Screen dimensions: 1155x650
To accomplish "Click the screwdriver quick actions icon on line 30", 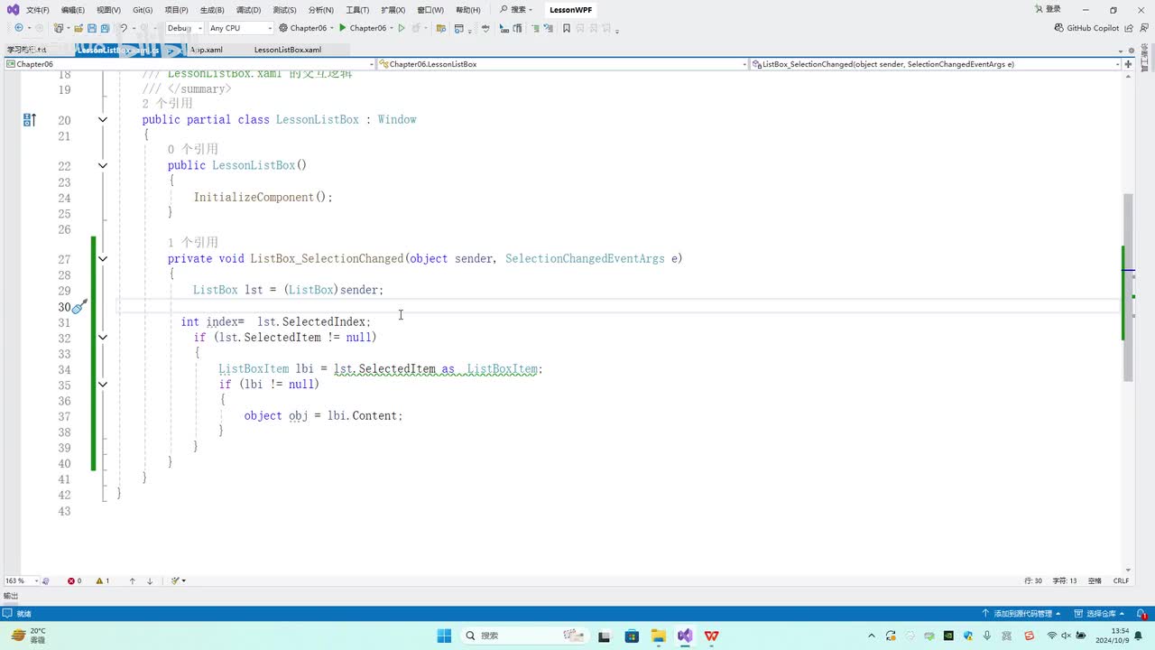I will tap(79, 307).
